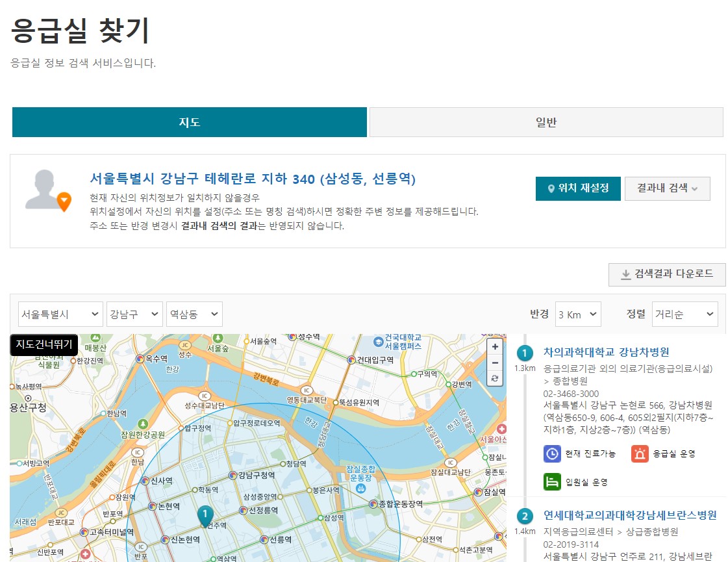Click phone number 02-3468-3000

tap(571, 394)
